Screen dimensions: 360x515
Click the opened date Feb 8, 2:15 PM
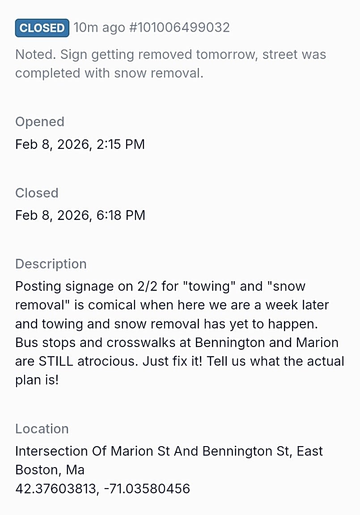(x=80, y=144)
